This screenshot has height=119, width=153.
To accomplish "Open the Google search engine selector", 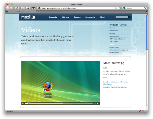I will click(x=124, y=8).
